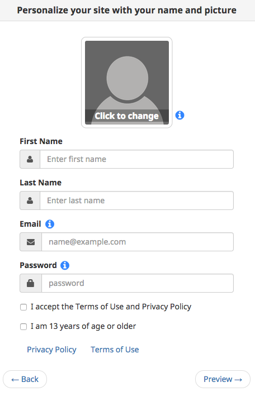Click the info icon beside profile picture

click(180, 115)
